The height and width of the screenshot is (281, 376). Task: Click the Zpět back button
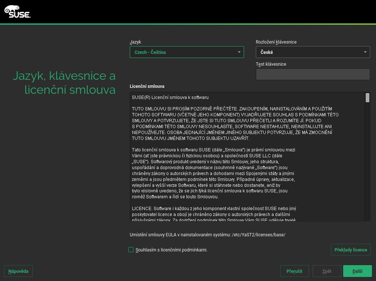pyautogui.click(x=327, y=271)
